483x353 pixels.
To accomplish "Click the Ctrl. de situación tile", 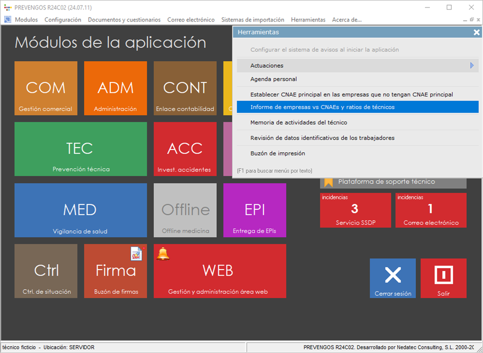I will [x=46, y=271].
